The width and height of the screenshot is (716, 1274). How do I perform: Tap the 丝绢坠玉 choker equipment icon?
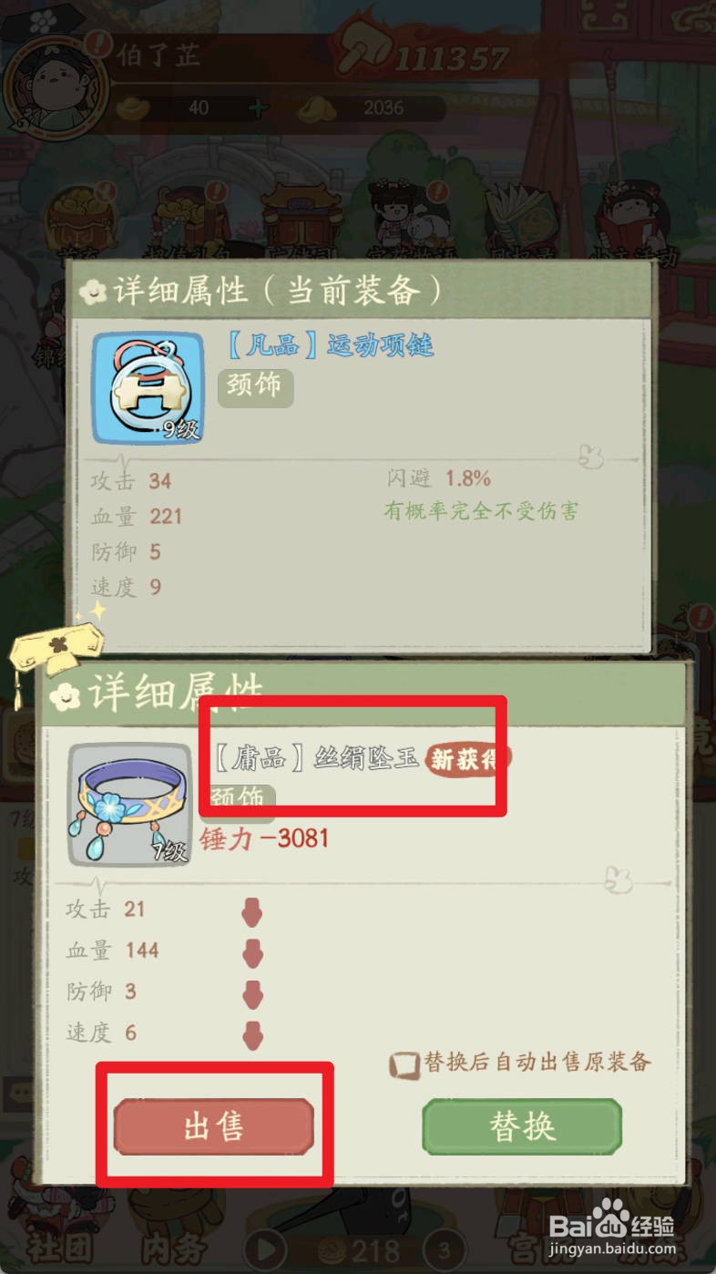(x=129, y=804)
